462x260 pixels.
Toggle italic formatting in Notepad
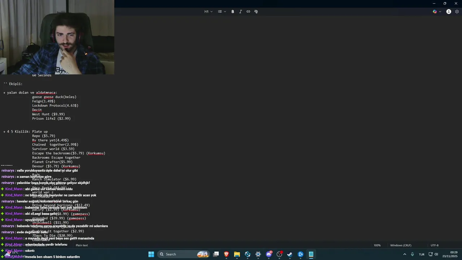point(240,12)
